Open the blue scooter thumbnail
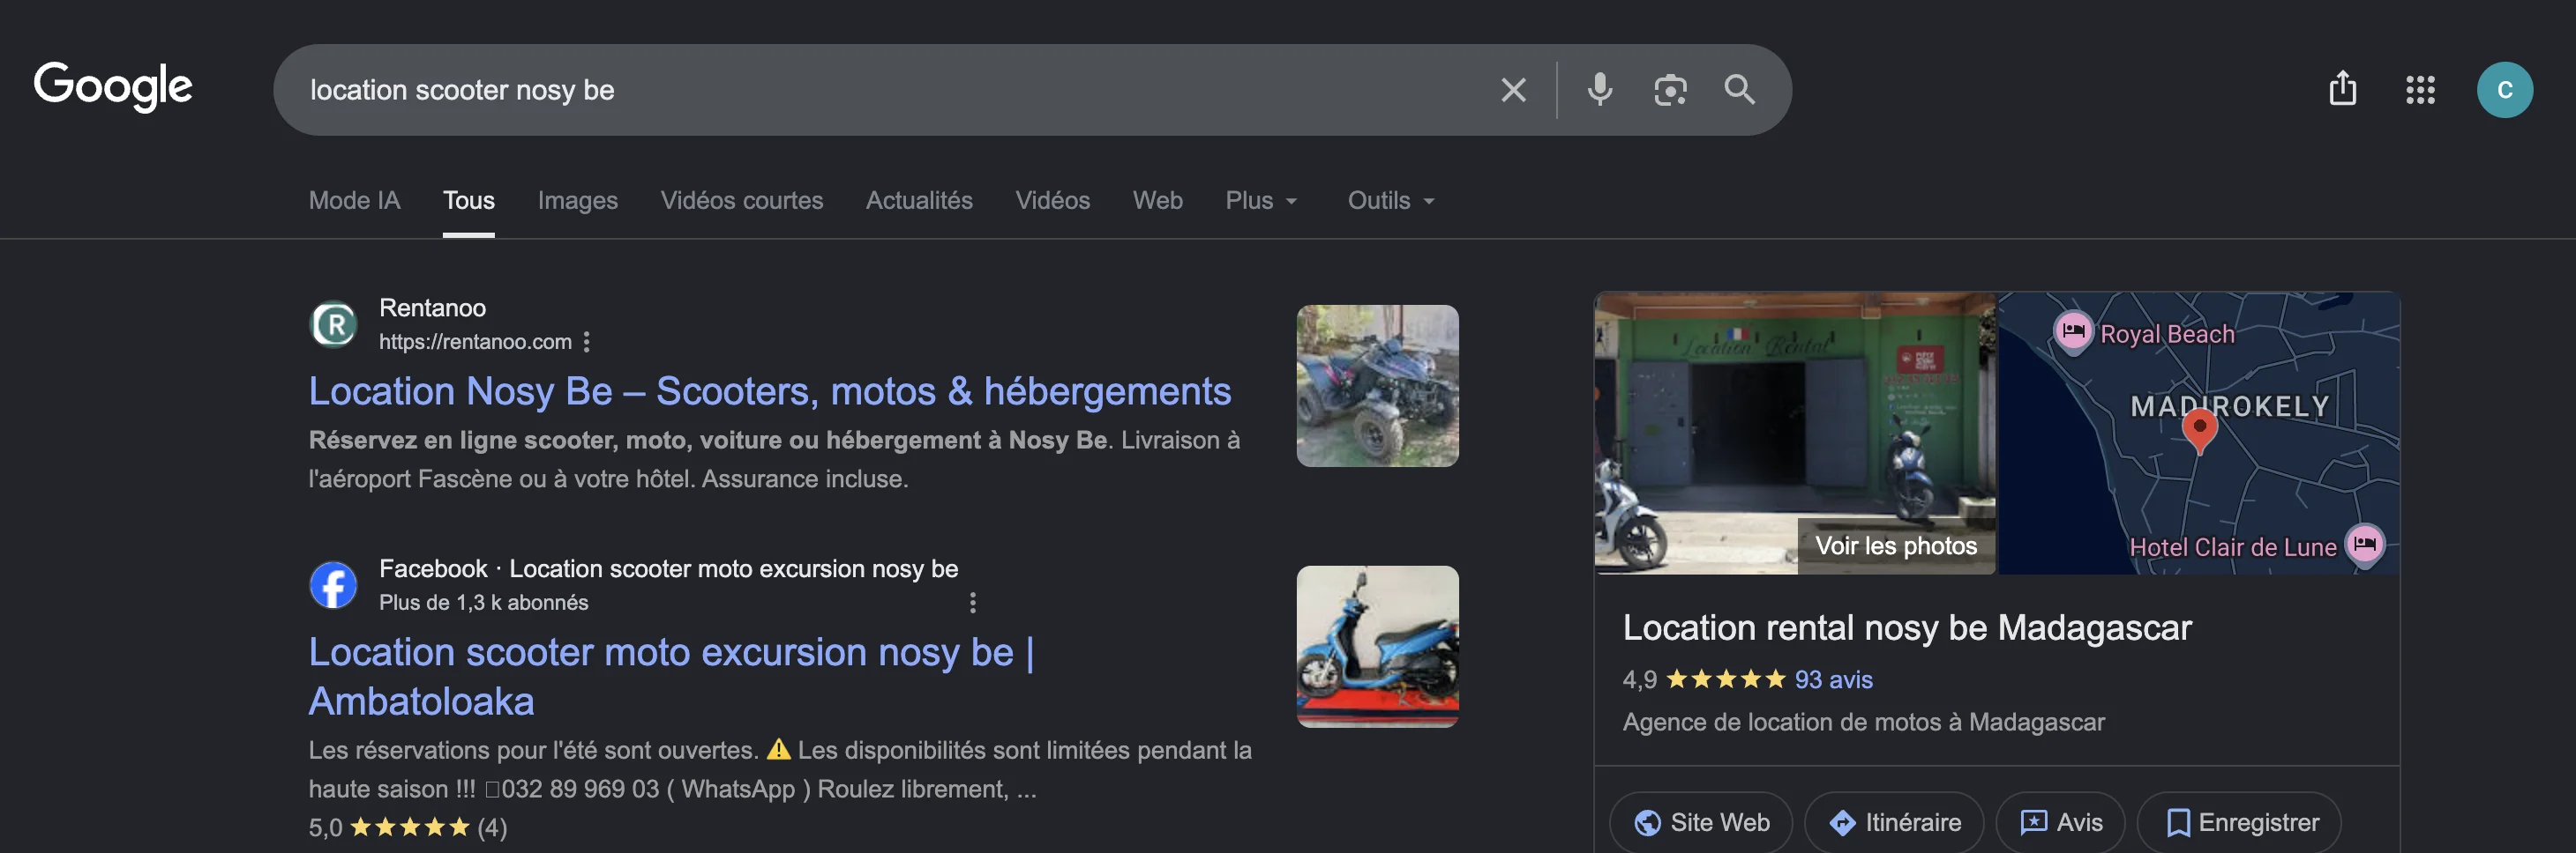This screenshot has width=2576, height=853. click(x=1377, y=646)
